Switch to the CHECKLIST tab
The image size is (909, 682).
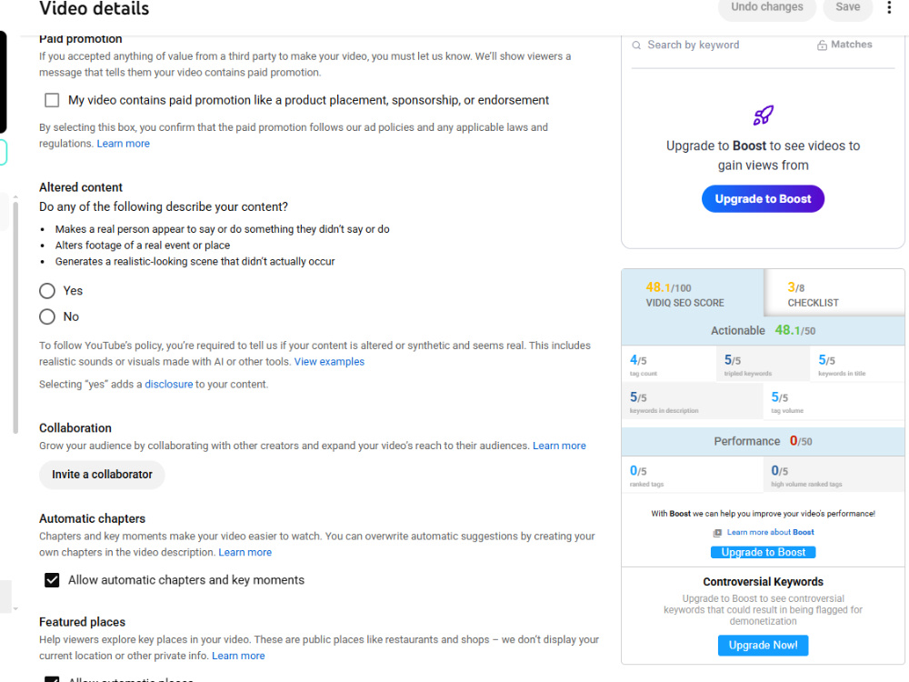point(834,293)
